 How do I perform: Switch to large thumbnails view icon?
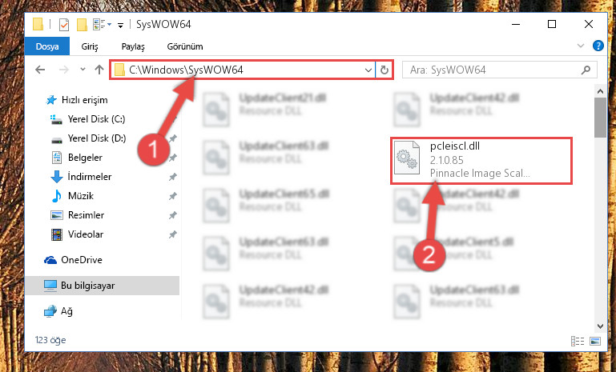(595, 341)
